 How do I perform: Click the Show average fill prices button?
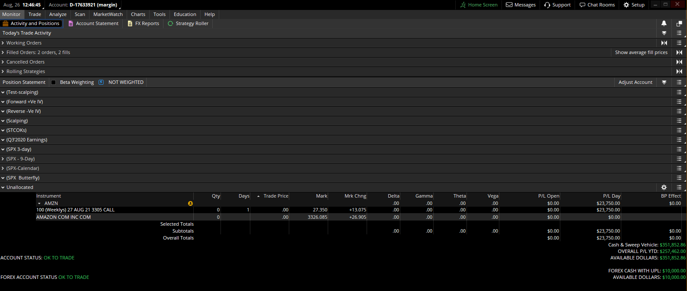[641, 52]
